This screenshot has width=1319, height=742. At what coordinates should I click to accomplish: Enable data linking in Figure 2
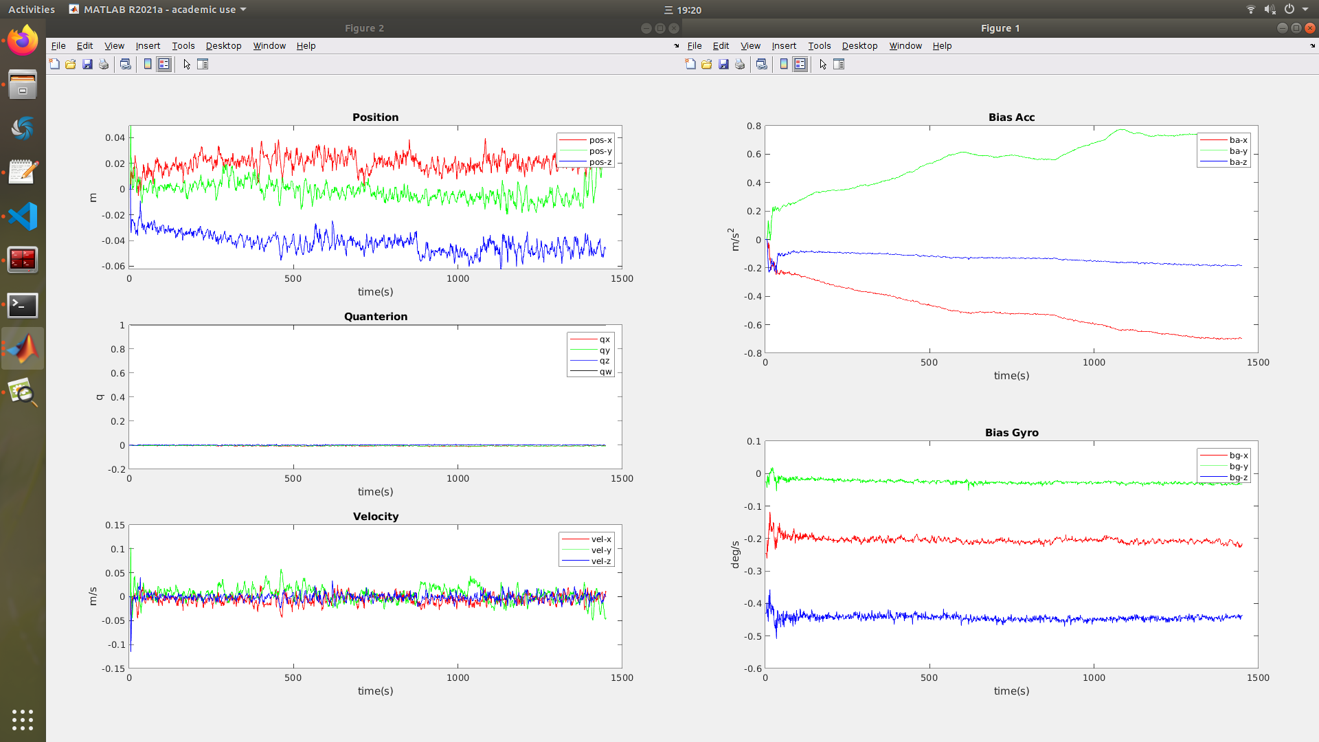point(125,64)
